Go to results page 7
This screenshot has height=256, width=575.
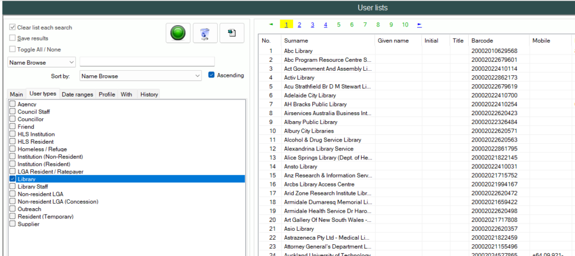coord(365,25)
